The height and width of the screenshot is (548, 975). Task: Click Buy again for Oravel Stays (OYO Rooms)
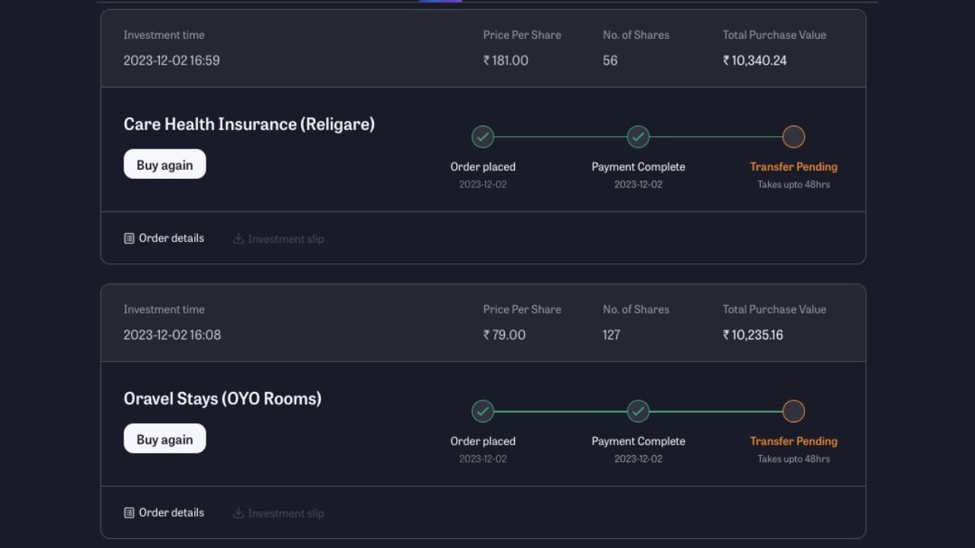[x=165, y=439]
